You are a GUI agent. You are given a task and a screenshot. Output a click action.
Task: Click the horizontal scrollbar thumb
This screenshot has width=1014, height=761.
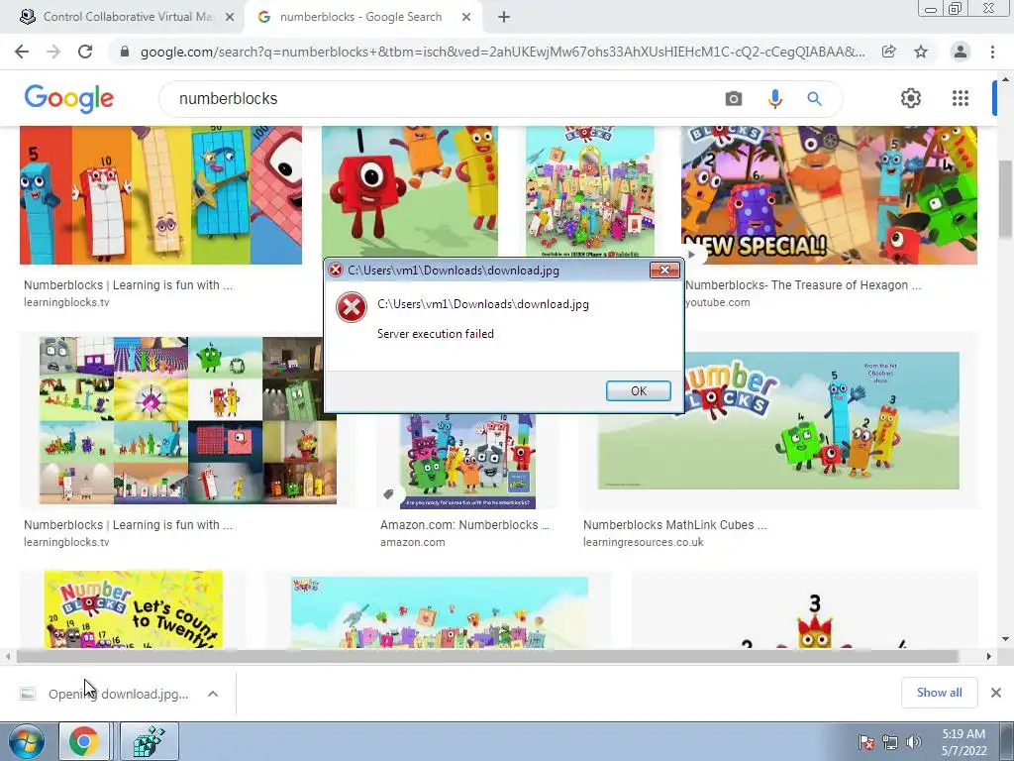coord(487,656)
